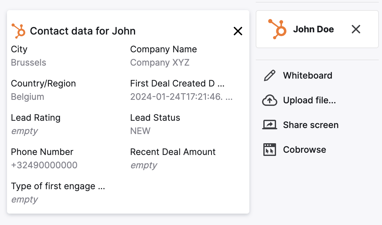Click the date value '2024-01-24T17:21:46.'
Screen dimensions: 382x225
click(x=181, y=97)
